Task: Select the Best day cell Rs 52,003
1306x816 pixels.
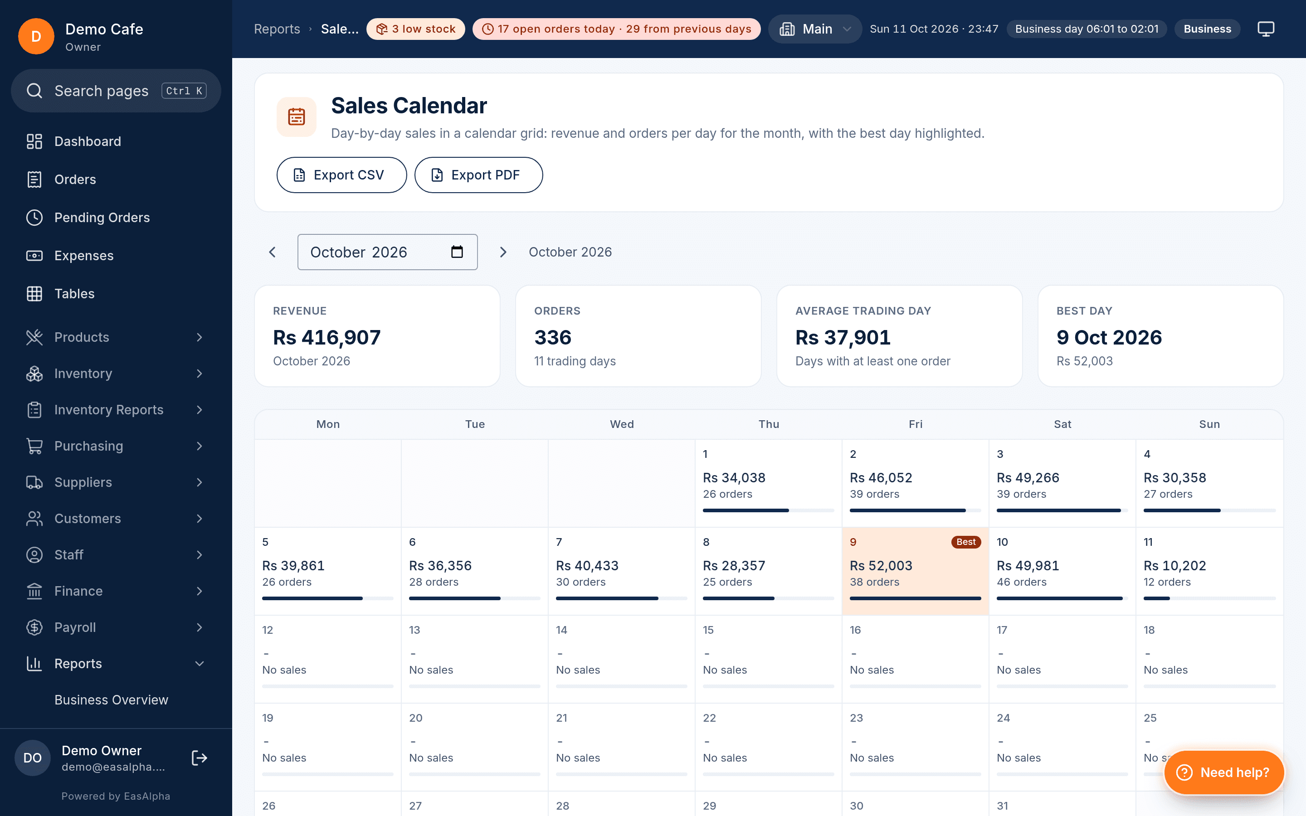Action: coord(915,571)
